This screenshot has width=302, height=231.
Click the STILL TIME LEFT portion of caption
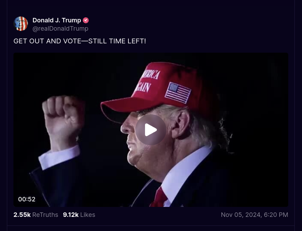[117, 41]
